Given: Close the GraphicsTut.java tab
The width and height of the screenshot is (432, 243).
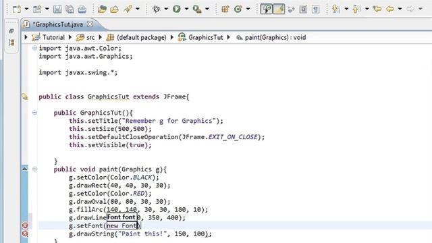Looking at the screenshot, I should point(90,24).
